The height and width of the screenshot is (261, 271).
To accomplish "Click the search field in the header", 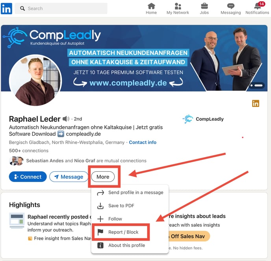I will [61, 9].
